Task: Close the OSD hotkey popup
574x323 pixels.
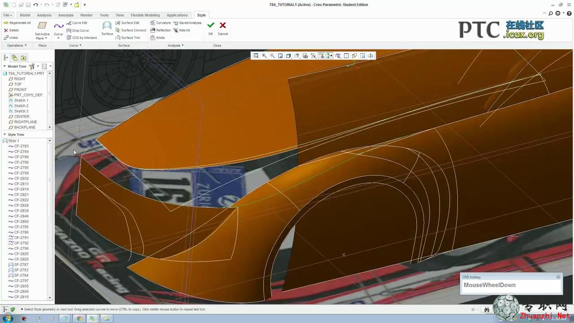Action: coord(558,277)
